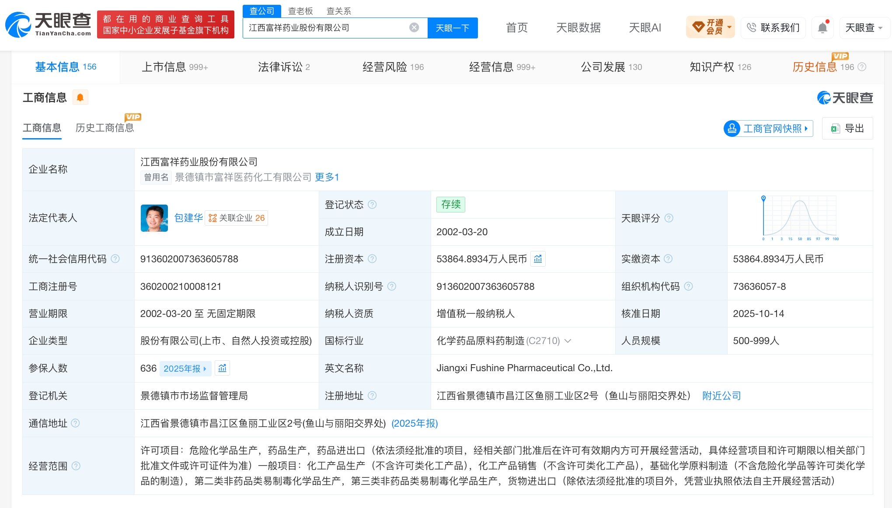Open notifications bell icon
This screenshot has height=508, width=892.
[x=822, y=28]
